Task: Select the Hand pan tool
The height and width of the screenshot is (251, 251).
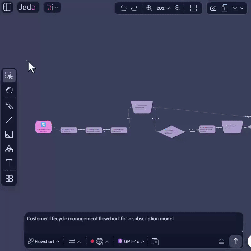Action: (x=9, y=90)
